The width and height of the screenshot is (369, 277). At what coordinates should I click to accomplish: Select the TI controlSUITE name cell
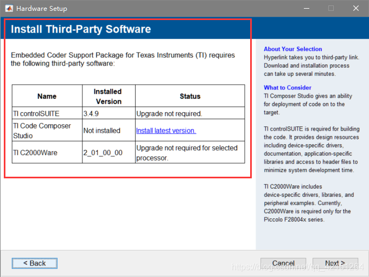pyautogui.click(x=47, y=113)
